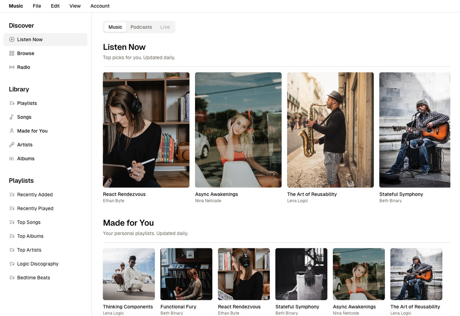This screenshot has height=316, width=460.
Task: Click the Albums library icon
Action: click(12, 159)
